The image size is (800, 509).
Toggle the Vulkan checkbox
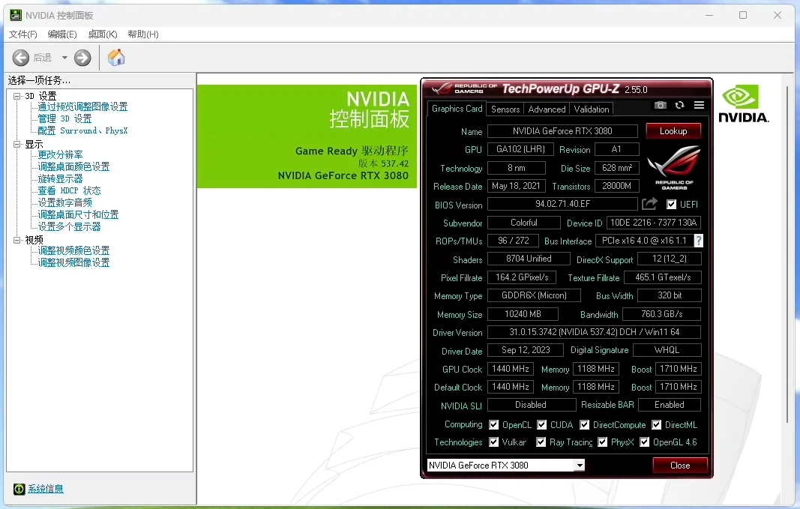[493, 442]
